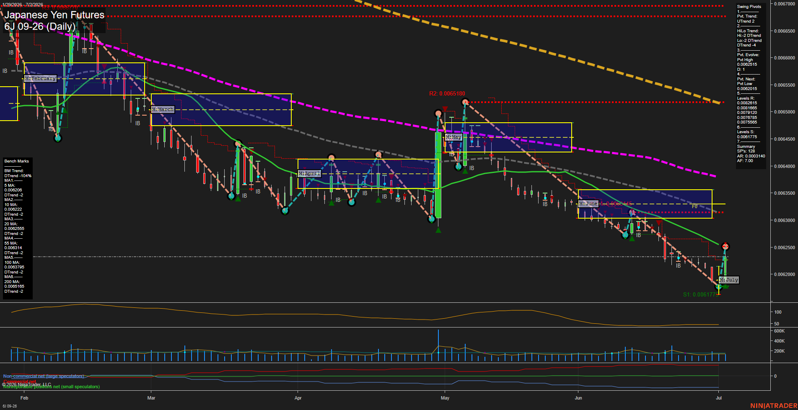Click the 'May' time axis label
Viewport: 798px width, 410px height.
pos(445,398)
